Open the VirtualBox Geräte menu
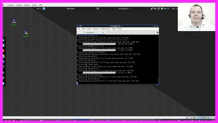Screen dimensions: 218x123 tap(34, 5)
